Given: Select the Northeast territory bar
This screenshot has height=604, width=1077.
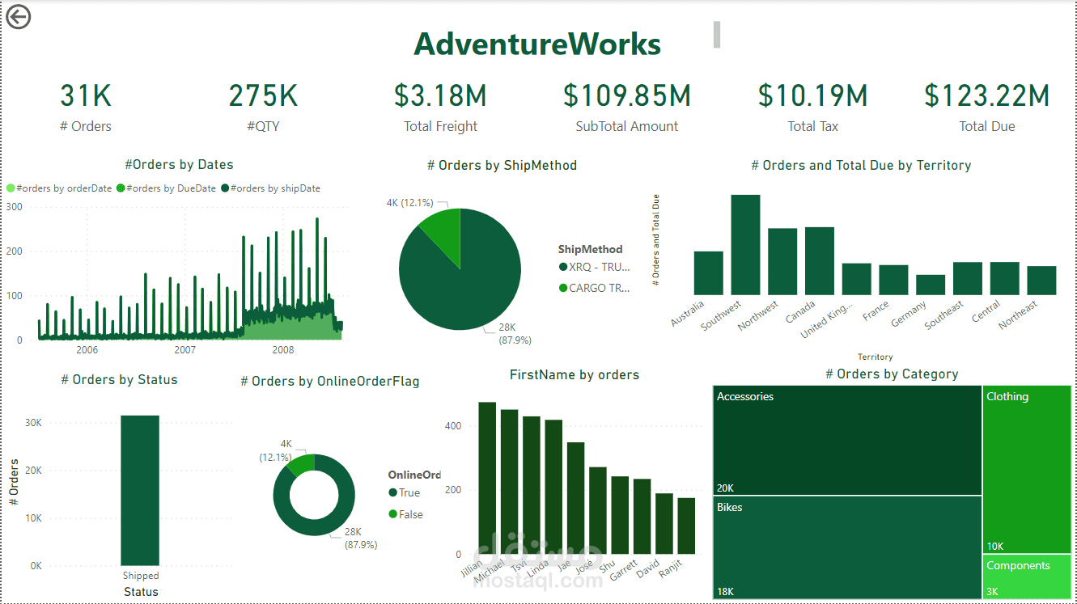Looking at the screenshot, I should (x=1042, y=281).
